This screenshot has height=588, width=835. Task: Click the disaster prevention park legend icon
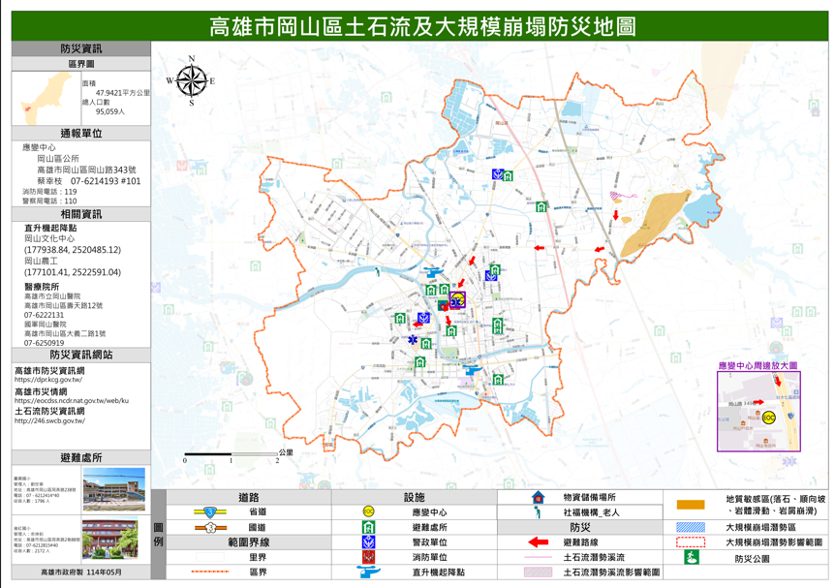click(691, 558)
